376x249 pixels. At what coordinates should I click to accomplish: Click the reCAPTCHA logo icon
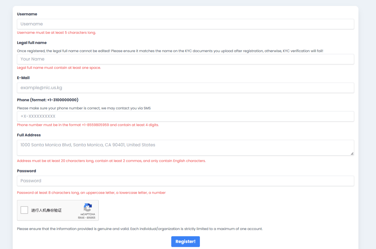88,207
